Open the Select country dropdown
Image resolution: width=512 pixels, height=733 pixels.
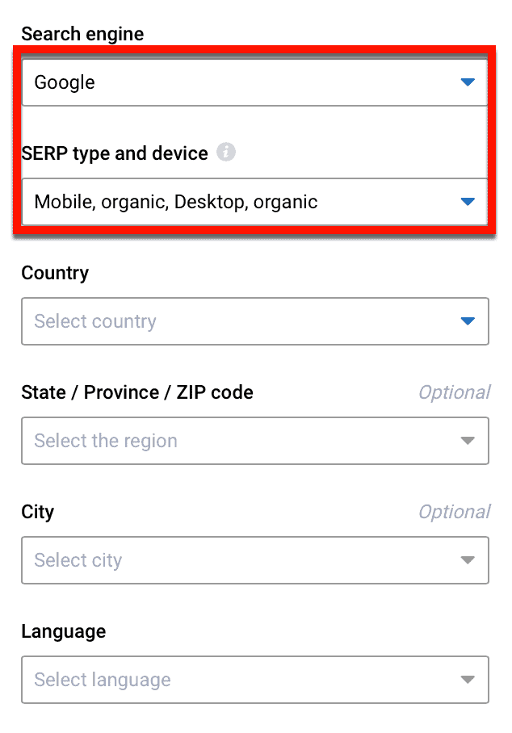pos(255,321)
